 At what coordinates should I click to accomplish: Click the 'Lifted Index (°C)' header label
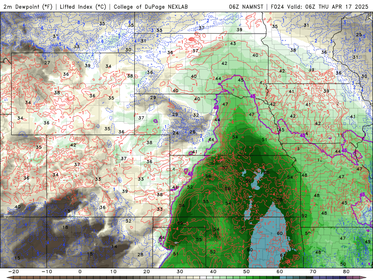[x=83, y=7]
